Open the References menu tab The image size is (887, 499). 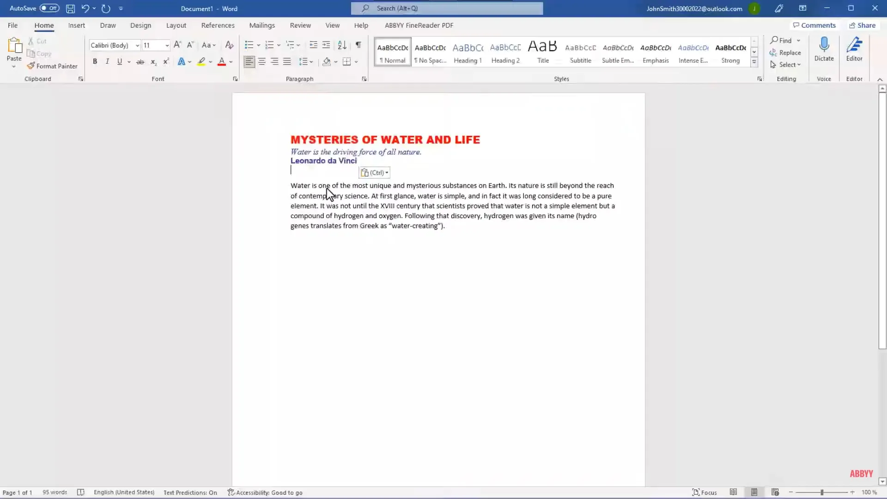coord(218,25)
